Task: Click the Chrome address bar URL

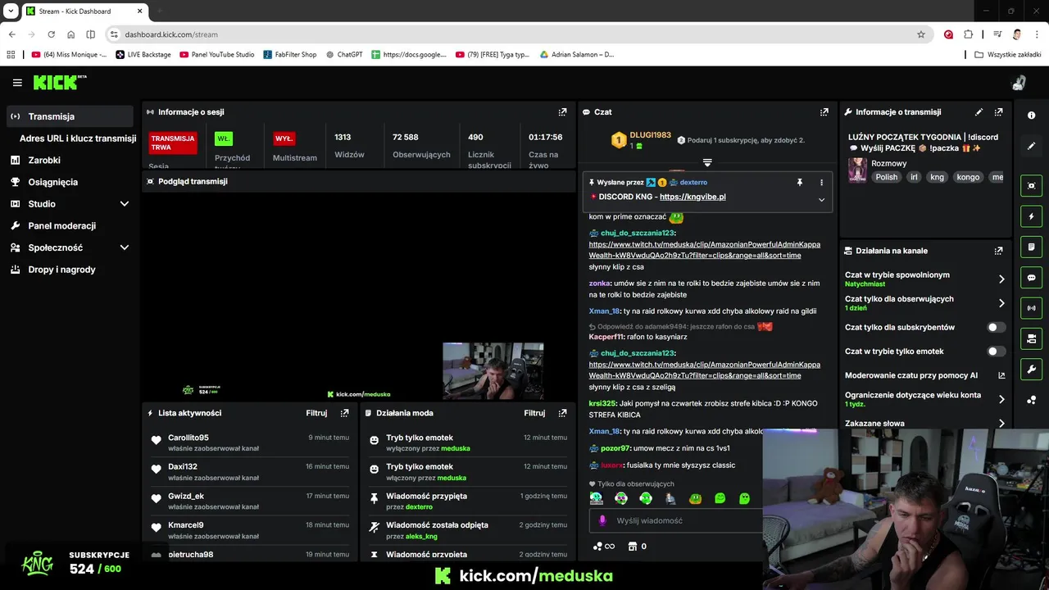Action: pos(171,34)
